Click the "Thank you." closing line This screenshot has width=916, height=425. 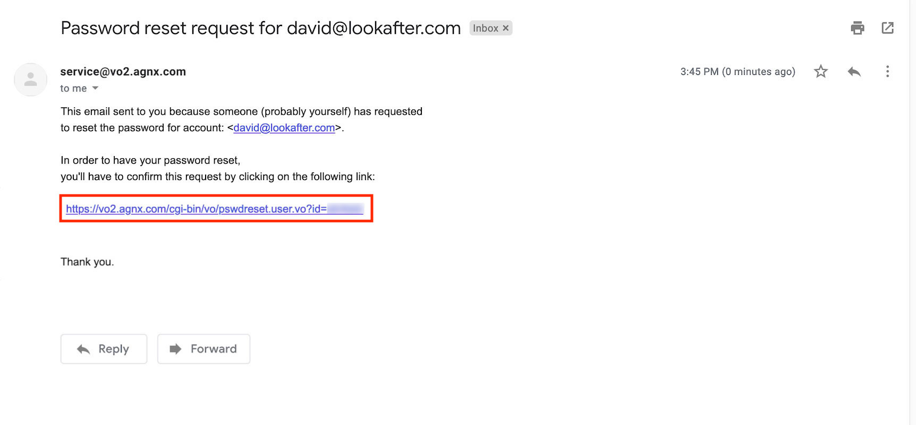pos(87,262)
